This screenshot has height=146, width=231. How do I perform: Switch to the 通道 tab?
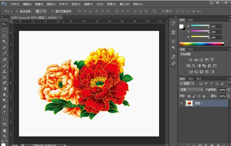pos(191,79)
